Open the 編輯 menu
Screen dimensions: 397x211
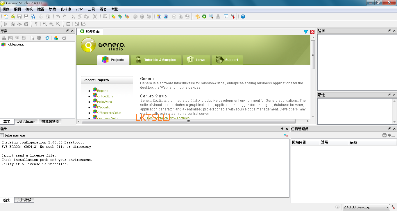(17, 9)
